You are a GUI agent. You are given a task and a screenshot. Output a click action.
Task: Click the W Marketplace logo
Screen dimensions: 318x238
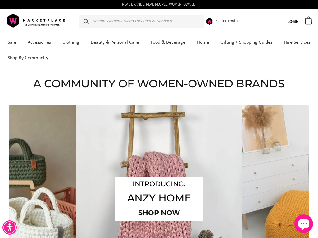click(36, 21)
